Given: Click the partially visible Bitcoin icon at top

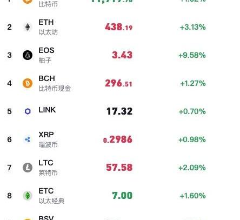Looking at the screenshot, I should click(x=28, y=2).
